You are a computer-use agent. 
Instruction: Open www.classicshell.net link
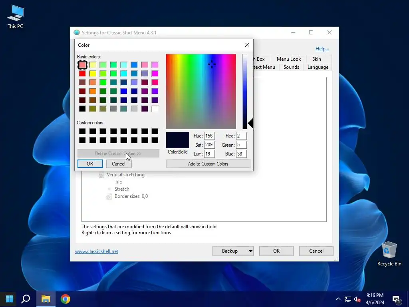(97, 251)
